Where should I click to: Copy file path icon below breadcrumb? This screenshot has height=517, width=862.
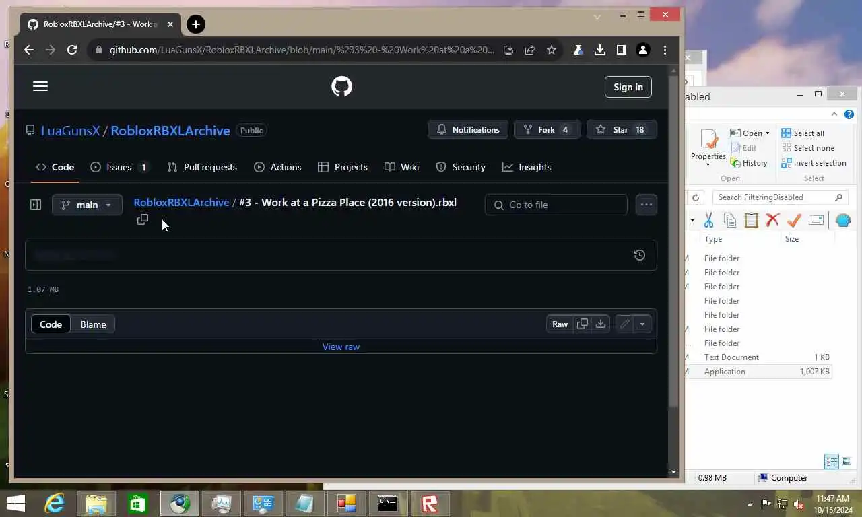pos(142,219)
